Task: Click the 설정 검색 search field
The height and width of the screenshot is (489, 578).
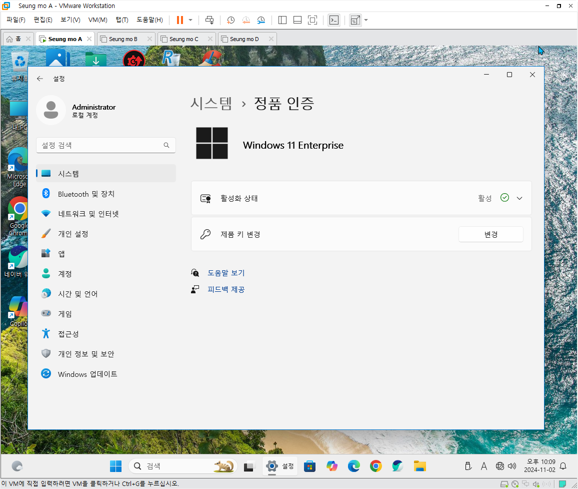Action: 106,146
